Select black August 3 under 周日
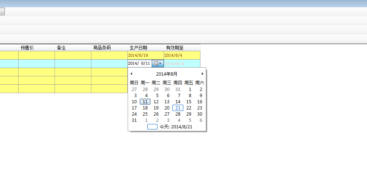 [x=135, y=96]
